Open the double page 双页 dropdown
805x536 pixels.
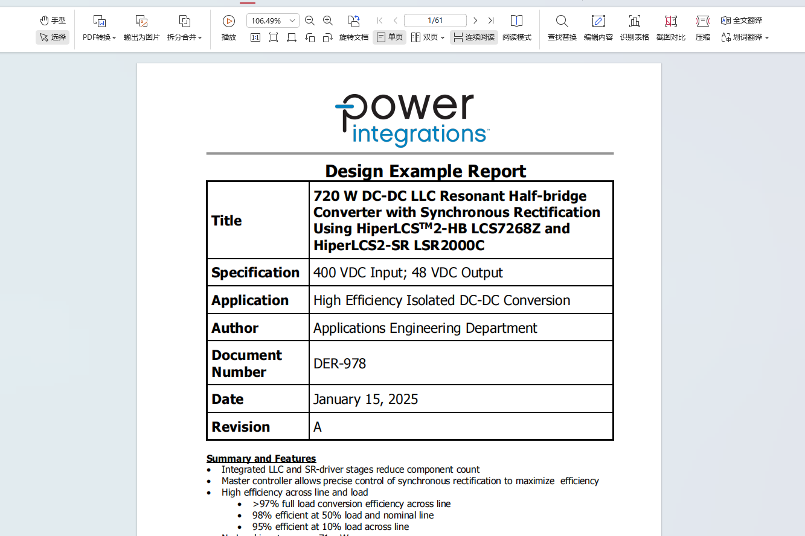[x=428, y=37]
